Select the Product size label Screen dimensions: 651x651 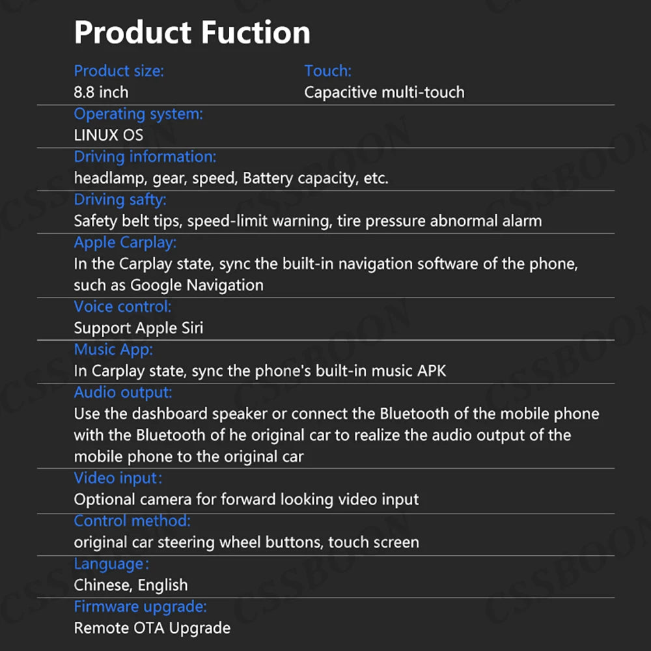[118, 72]
